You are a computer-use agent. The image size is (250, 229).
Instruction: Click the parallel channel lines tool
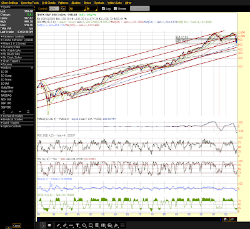65,225
